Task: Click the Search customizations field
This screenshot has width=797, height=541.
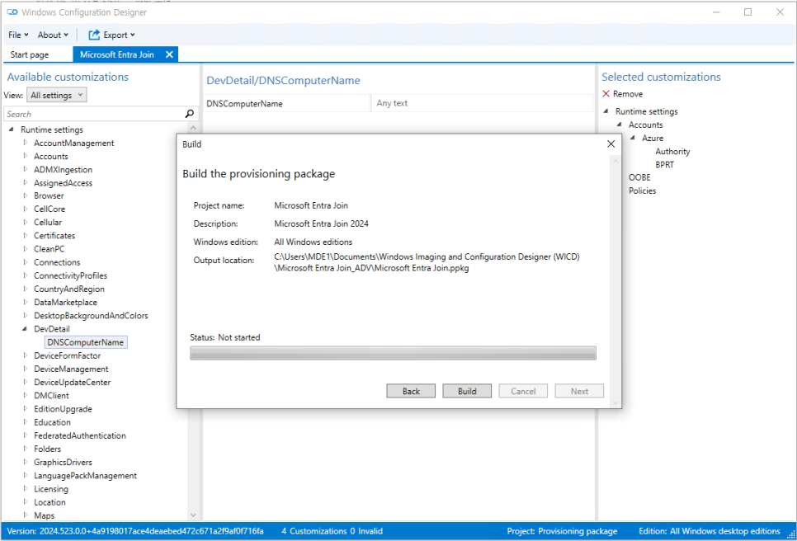Action: coord(95,114)
